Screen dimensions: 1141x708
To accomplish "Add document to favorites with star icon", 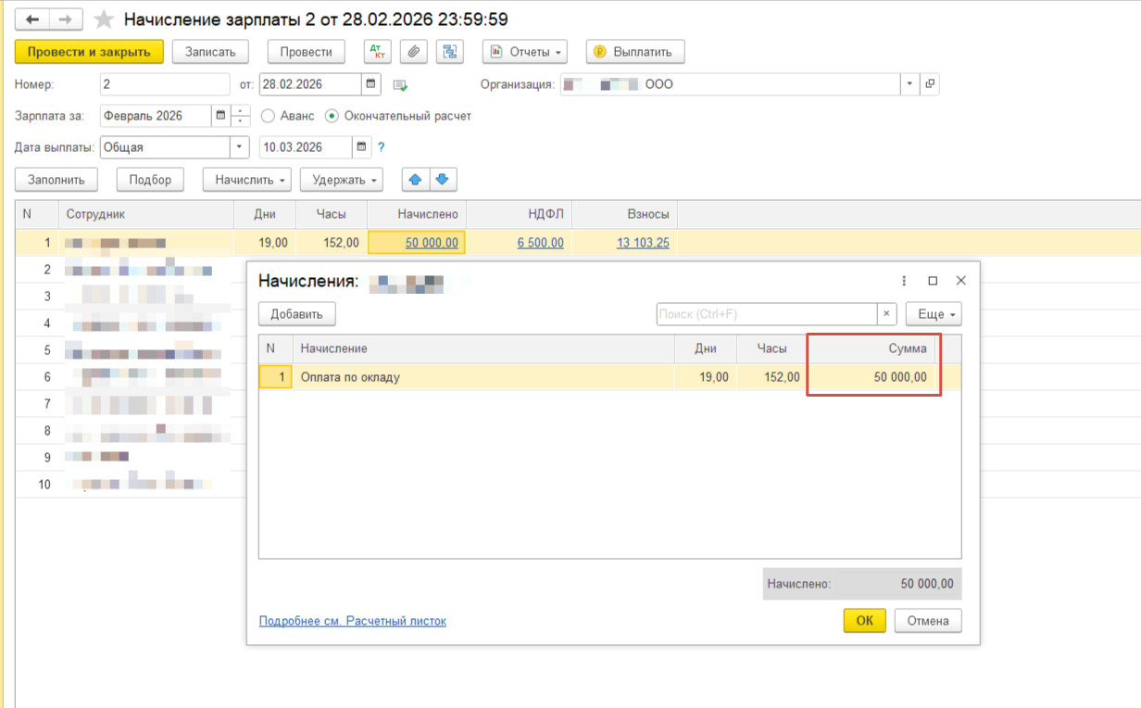I will coord(105,19).
